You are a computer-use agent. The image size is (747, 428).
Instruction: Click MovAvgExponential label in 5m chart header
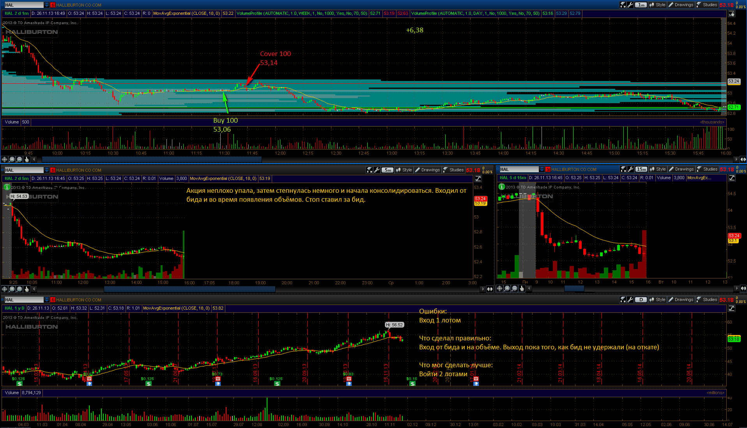[x=223, y=179]
